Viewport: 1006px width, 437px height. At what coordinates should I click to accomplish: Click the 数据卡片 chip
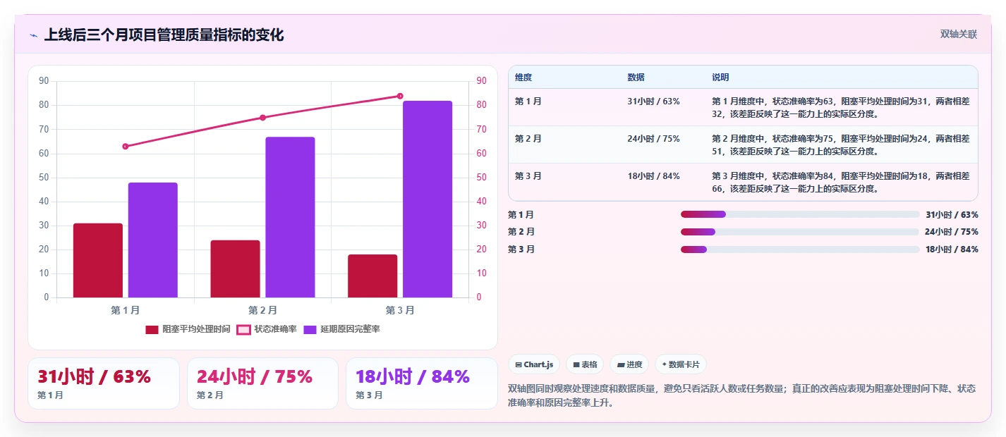(x=681, y=364)
